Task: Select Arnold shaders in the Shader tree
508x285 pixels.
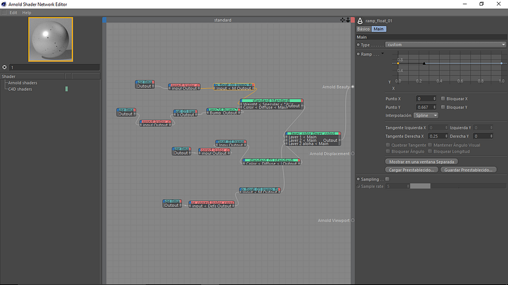Action: pyautogui.click(x=22, y=83)
